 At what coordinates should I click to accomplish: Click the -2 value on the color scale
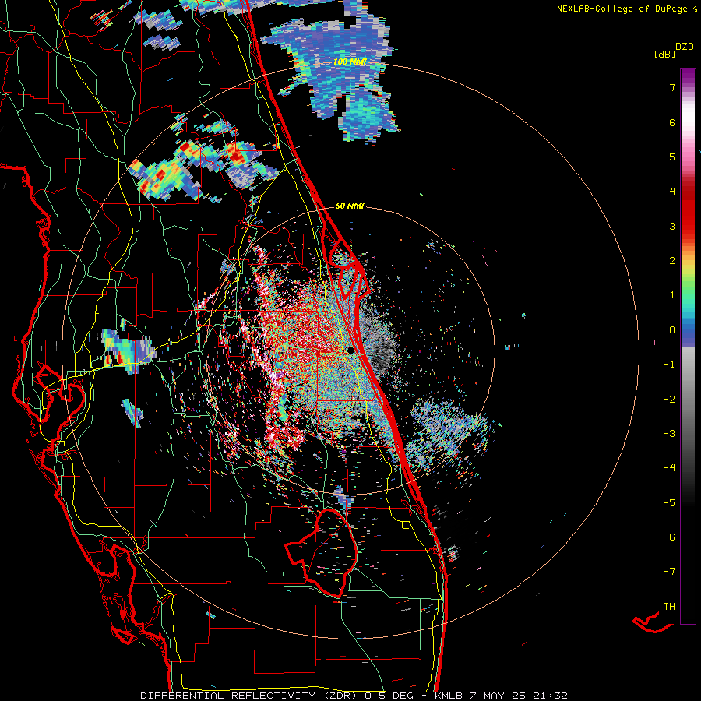(x=669, y=400)
